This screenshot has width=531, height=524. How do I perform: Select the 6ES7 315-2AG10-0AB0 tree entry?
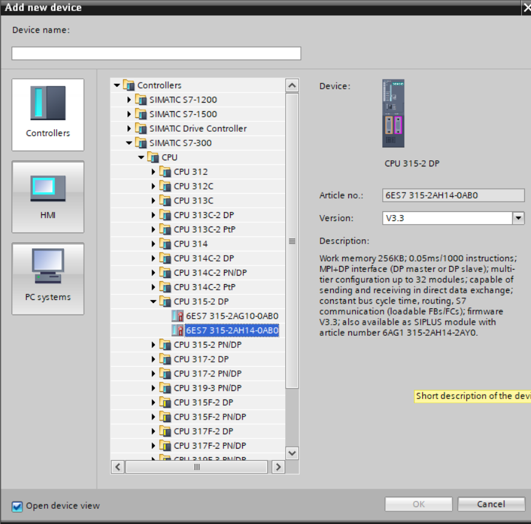coord(232,316)
